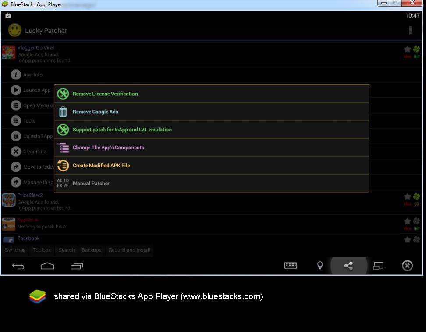Click the App Info icon
Viewport: 426px width, 332px height.
16,75
